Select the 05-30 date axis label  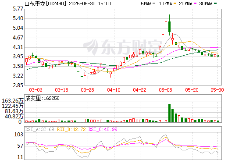(x=217, y=90)
